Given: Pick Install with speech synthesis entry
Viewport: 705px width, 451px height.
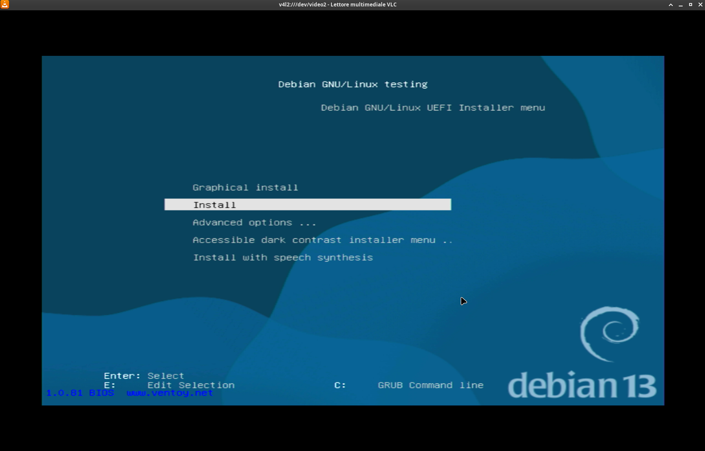Looking at the screenshot, I should (283, 258).
